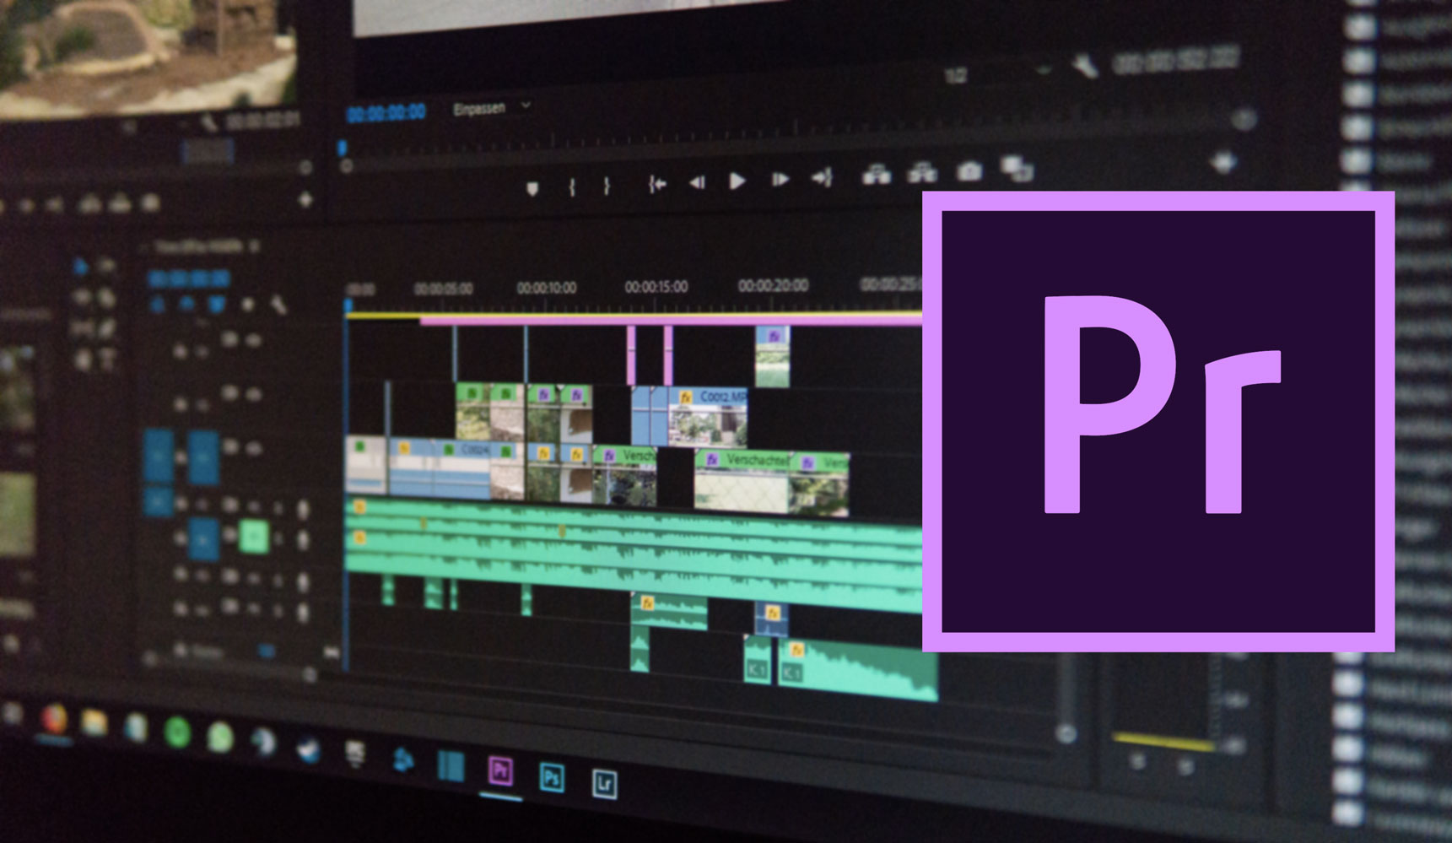Enable Solo on the second audio track
The width and height of the screenshot is (1452, 843).
[255, 538]
